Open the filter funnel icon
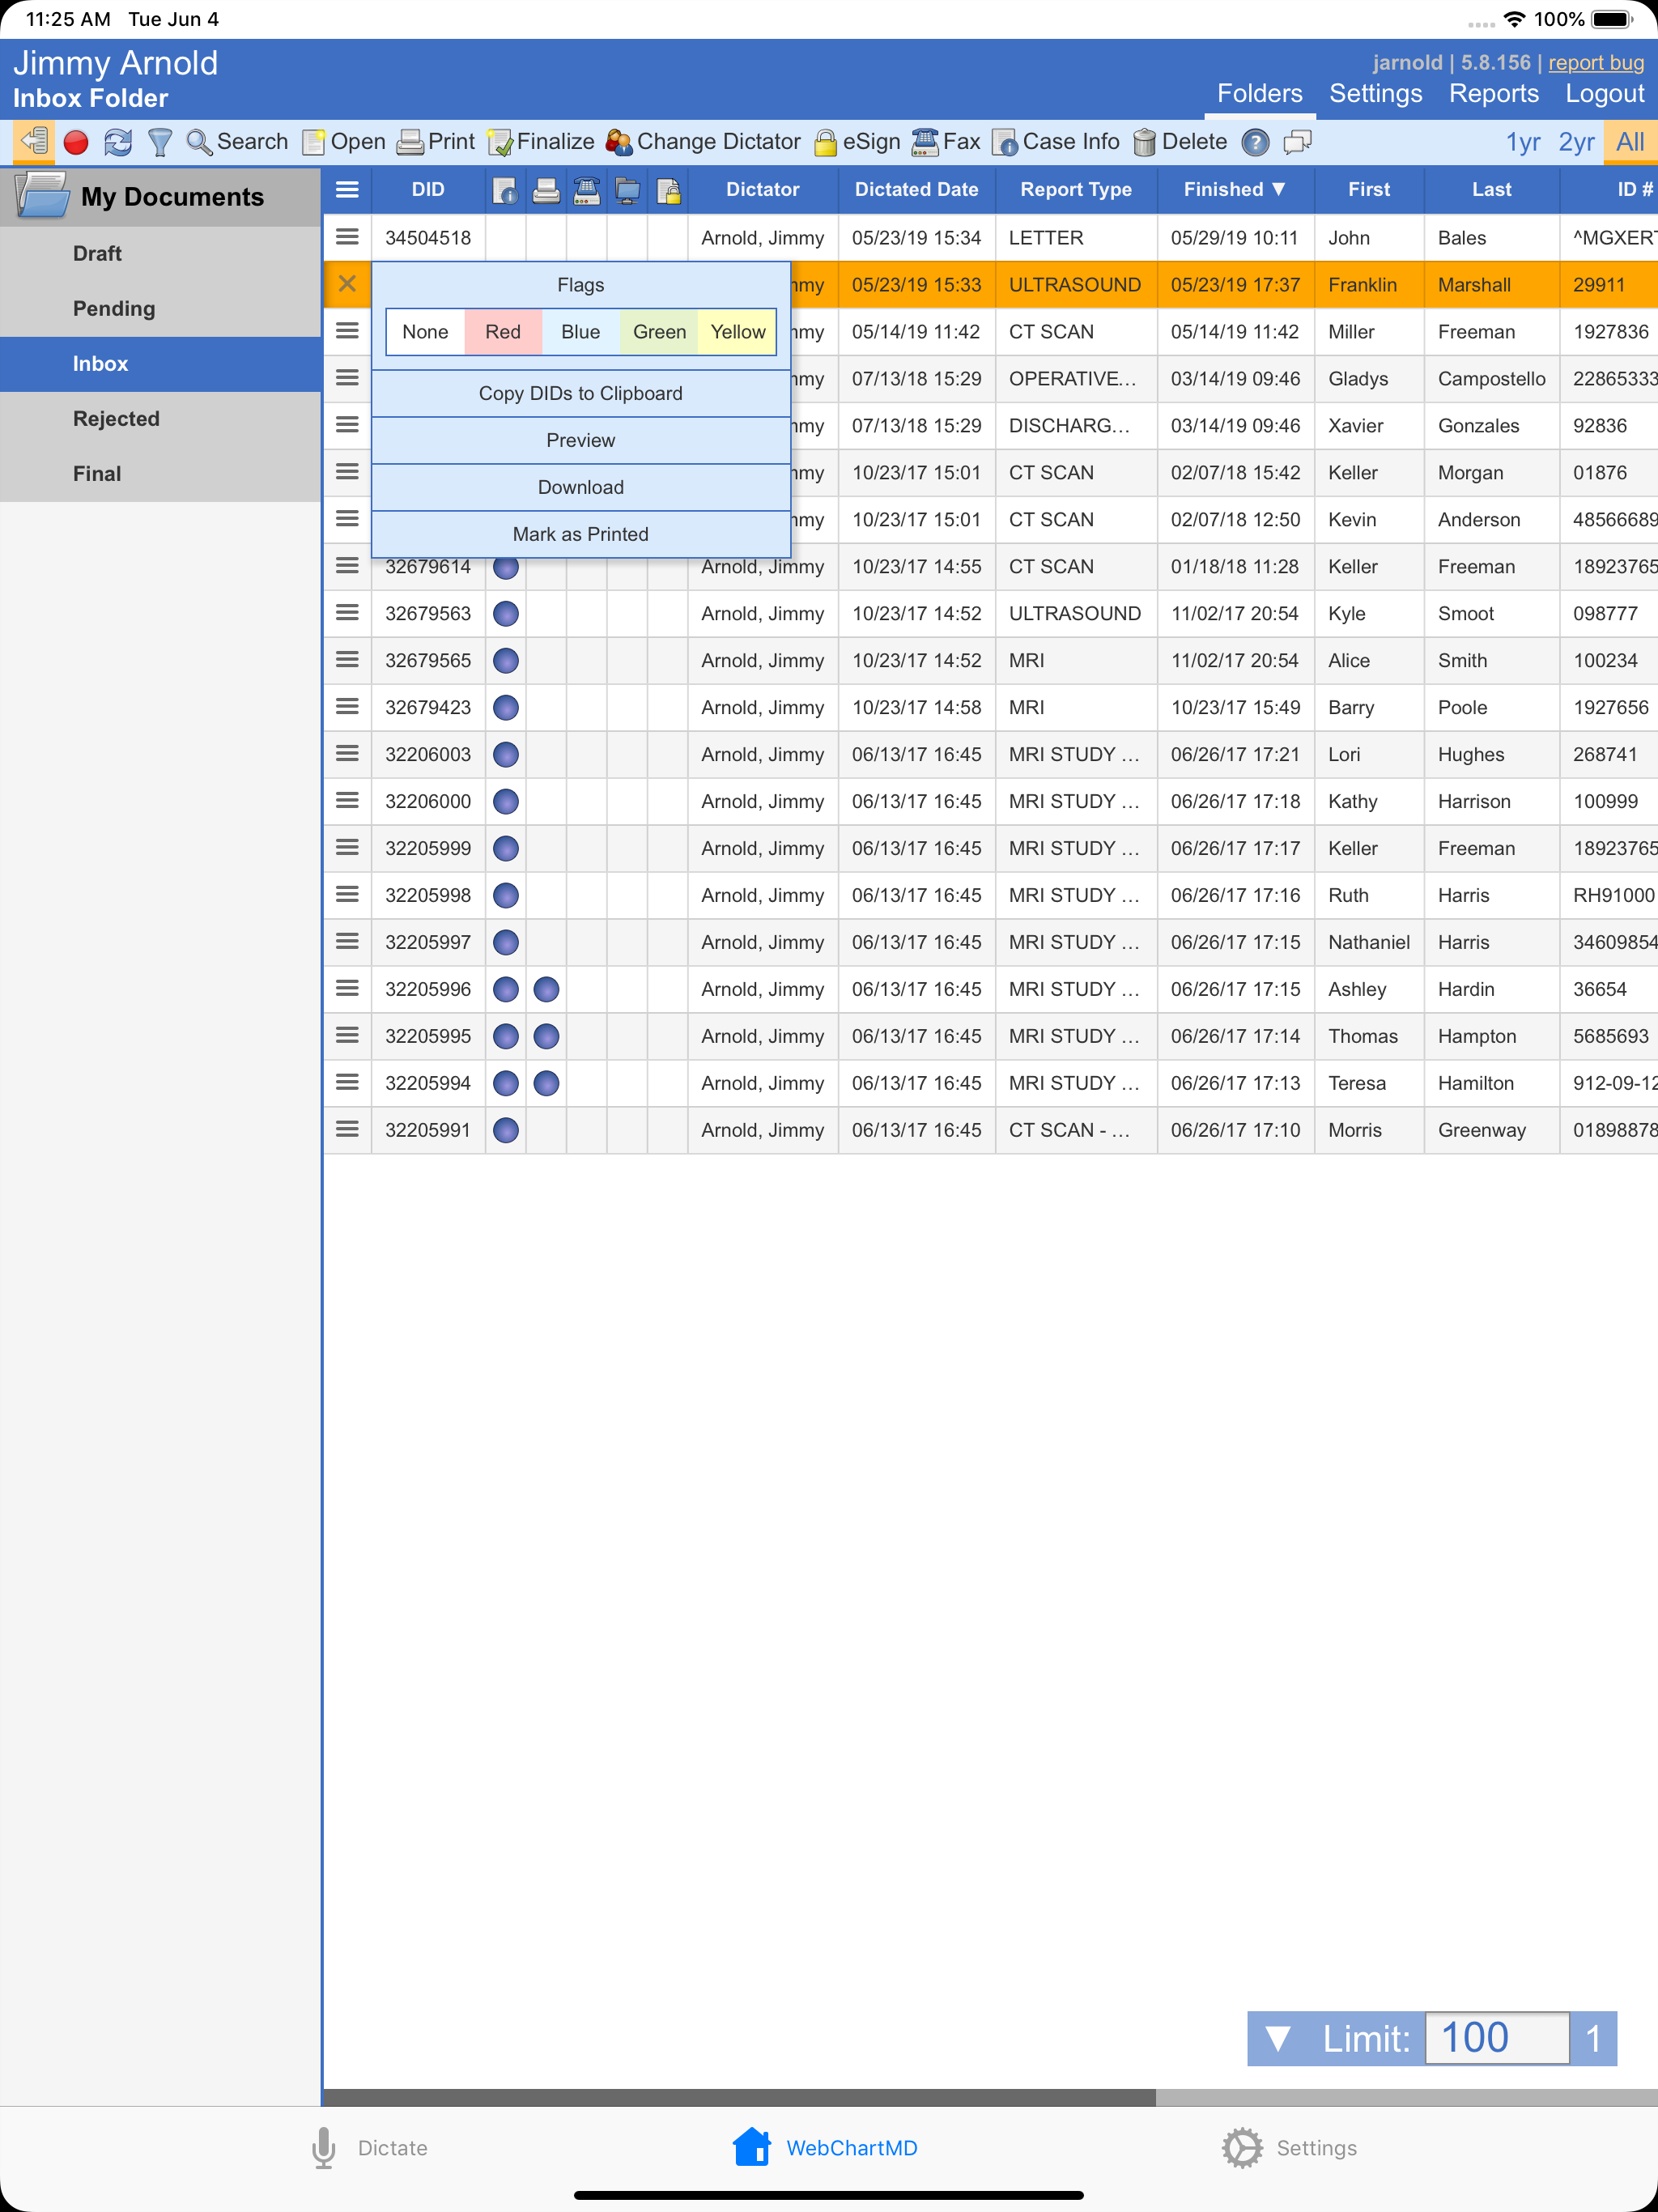Screen dimensions: 1658x2212 (160, 143)
